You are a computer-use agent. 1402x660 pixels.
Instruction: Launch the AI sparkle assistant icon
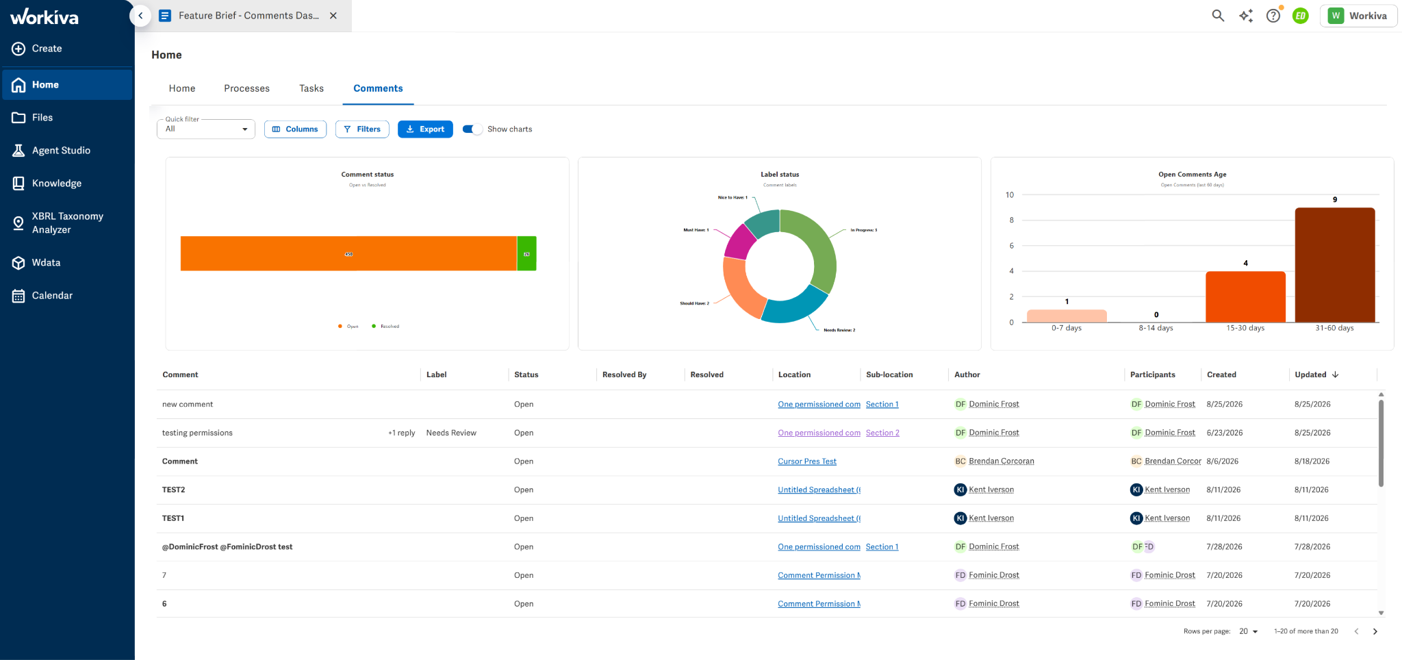(x=1246, y=16)
